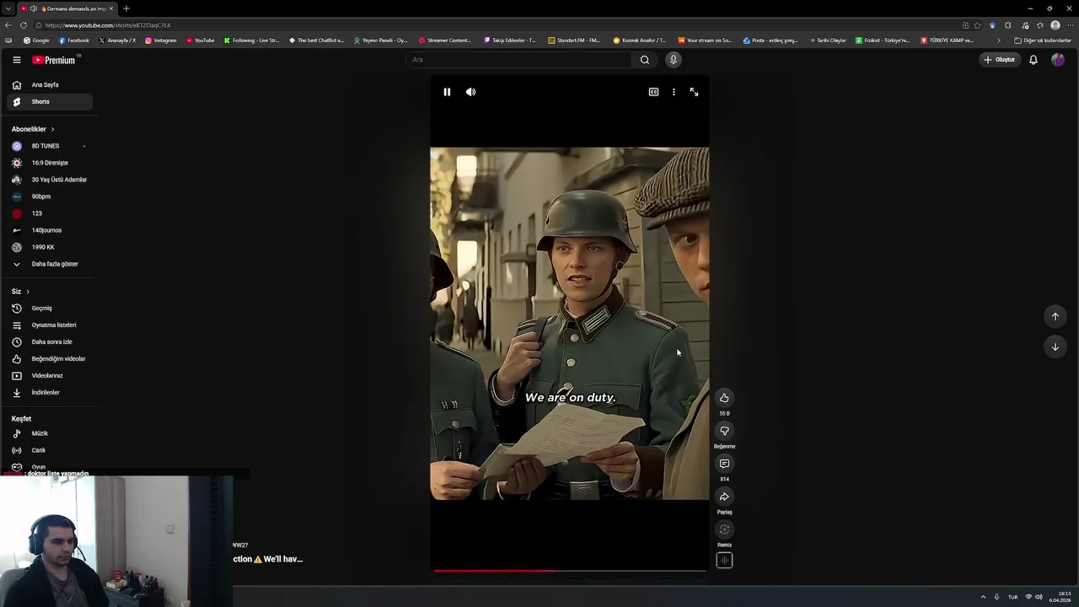Open Oynatma listeleri playlists
Screen dimensions: 1079x607
pyautogui.click(x=49, y=325)
